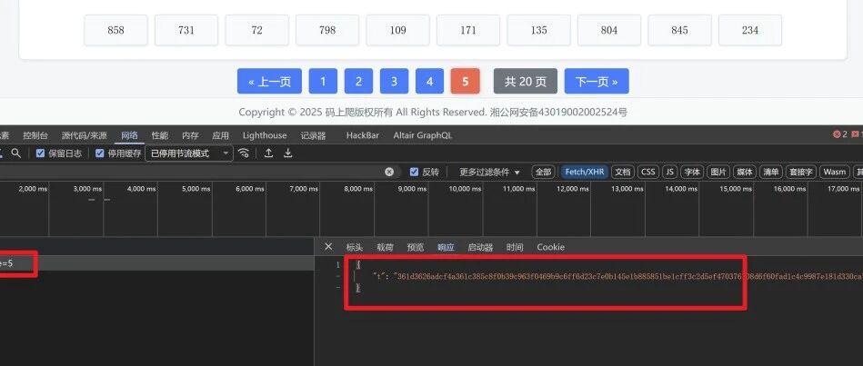The height and width of the screenshot is (366, 863).
Task: Click the number box 234
Action: (x=750, y=30)
